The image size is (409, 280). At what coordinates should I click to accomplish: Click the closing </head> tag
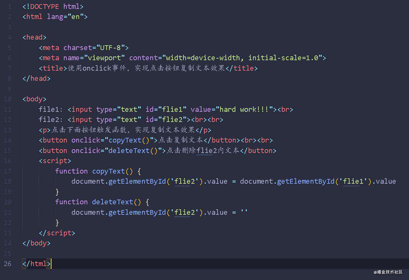(x=36, y=78)
